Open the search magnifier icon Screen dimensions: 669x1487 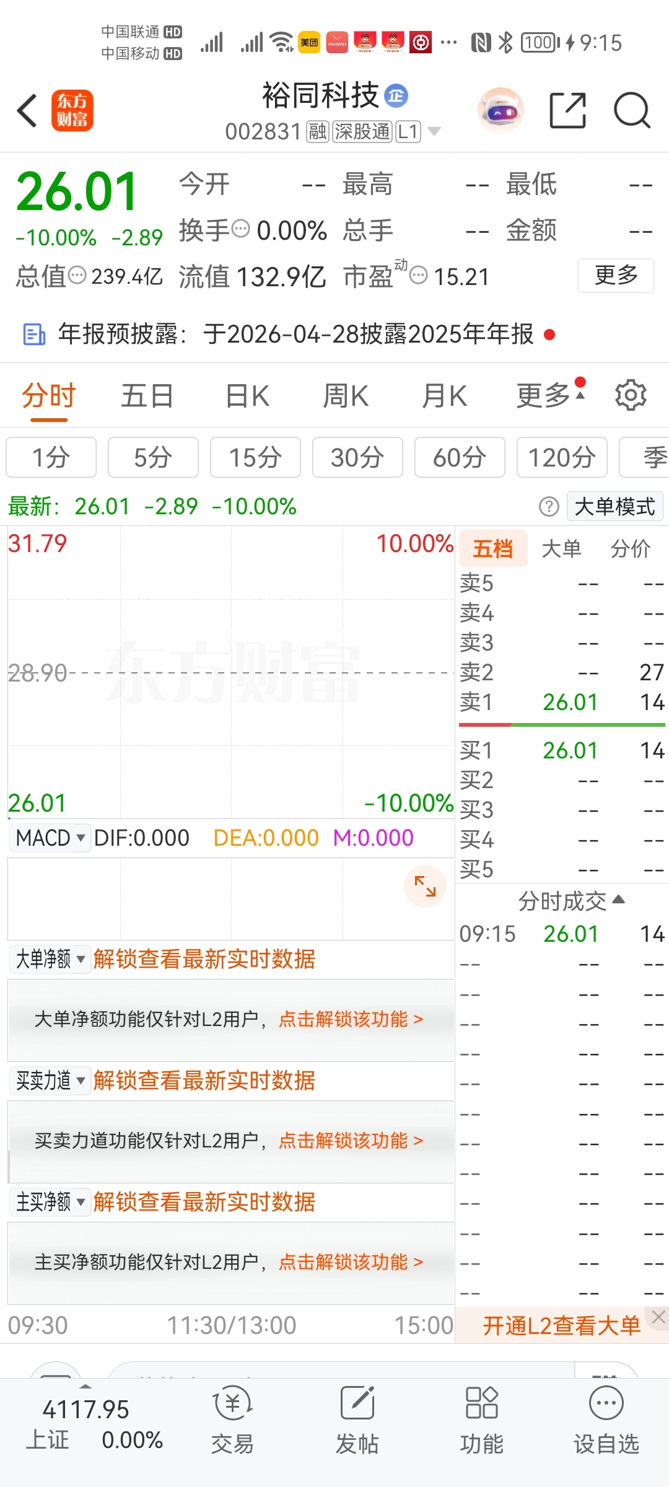[x=632, y=110]
